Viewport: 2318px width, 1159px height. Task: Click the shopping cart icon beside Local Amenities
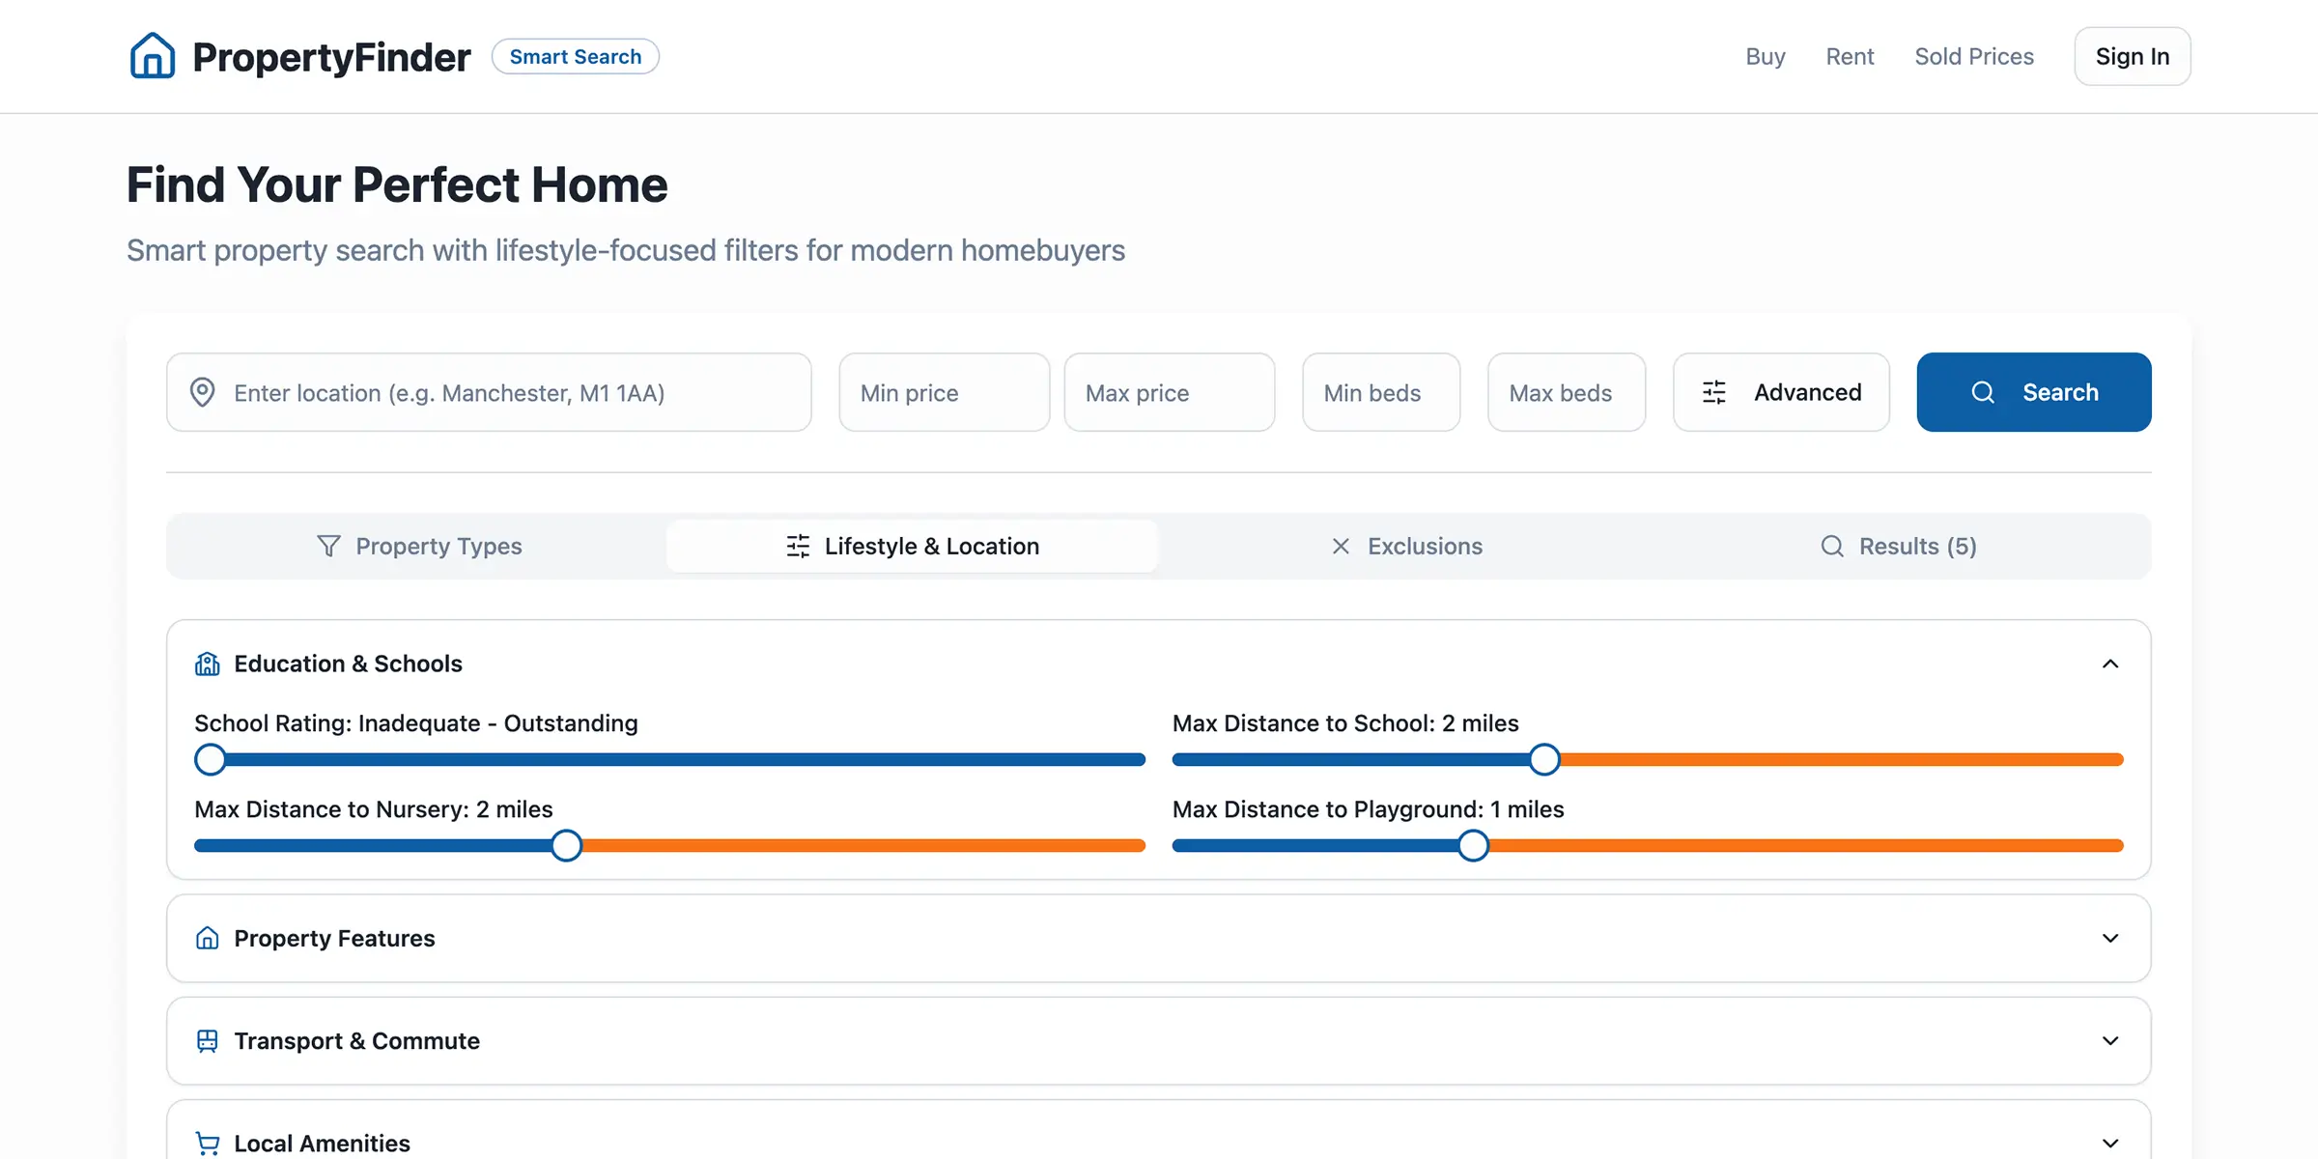[207, 1143]
